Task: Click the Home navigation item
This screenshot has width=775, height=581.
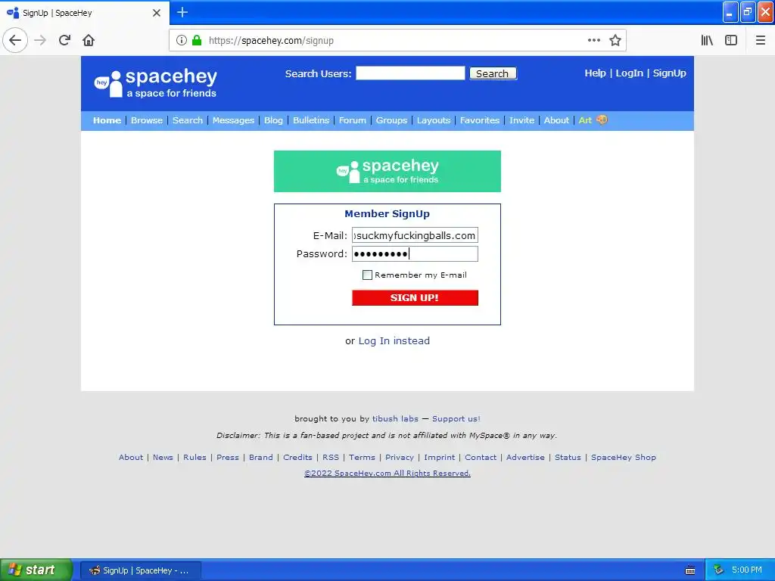Action: 107,120
